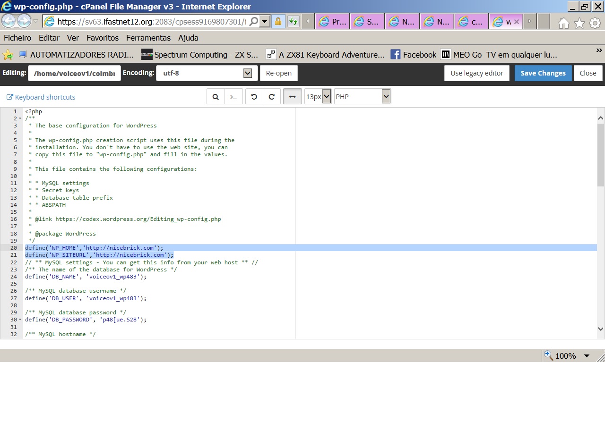Image resolution: width=605 pixels, height=447 pixels.
Task: Click the file path editing field
Action: [x=74, y=73]
